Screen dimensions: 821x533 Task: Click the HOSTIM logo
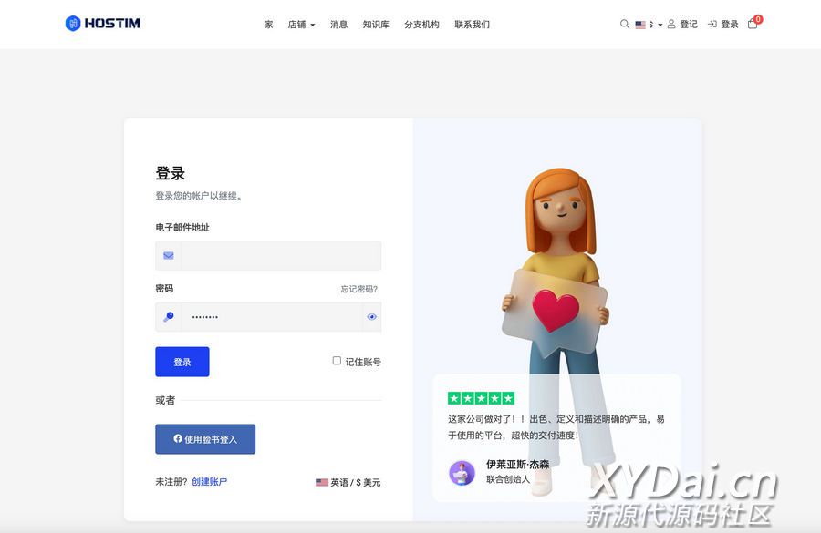(x=102, y=24)
